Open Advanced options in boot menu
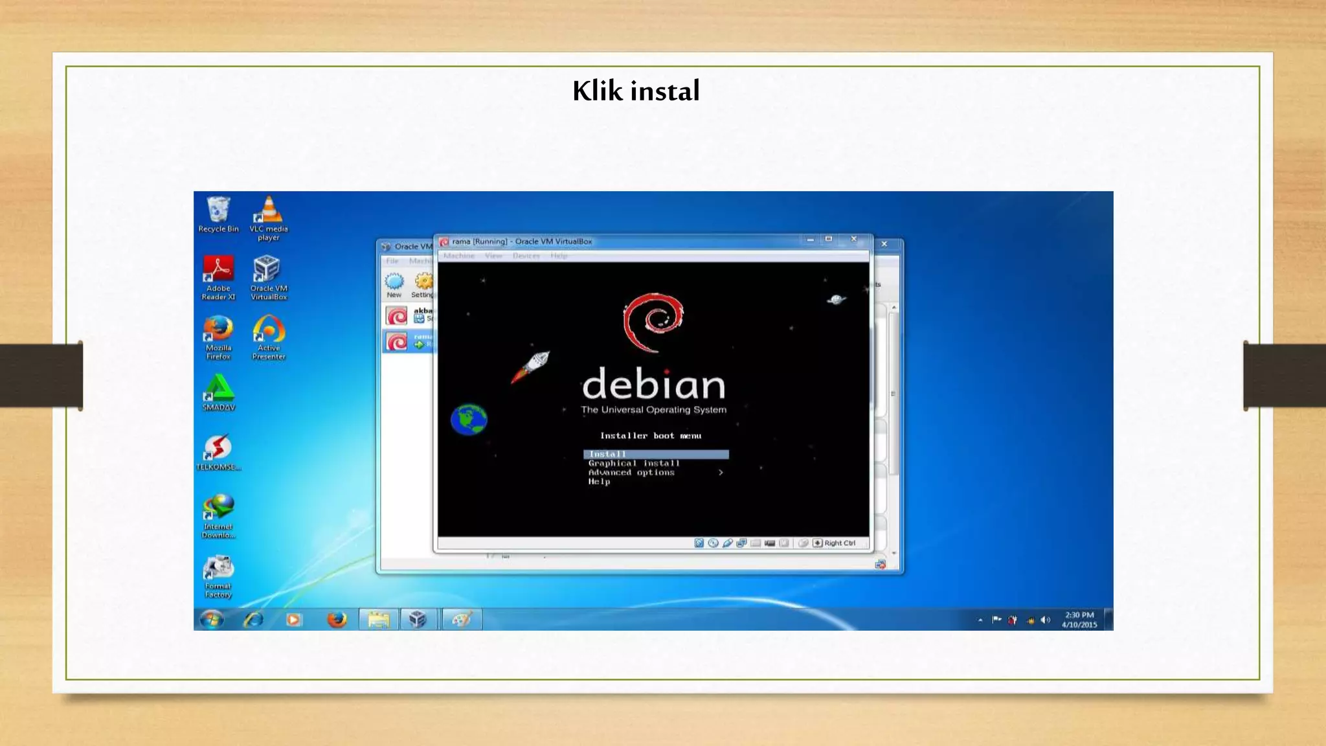 [x=631, y=473]
